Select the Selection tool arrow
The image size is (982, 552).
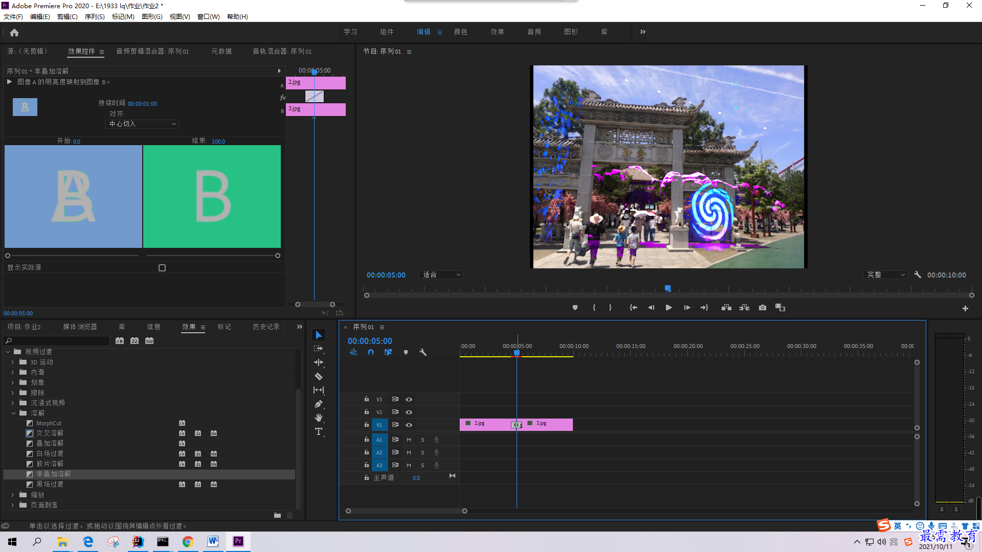pos(319,335)
